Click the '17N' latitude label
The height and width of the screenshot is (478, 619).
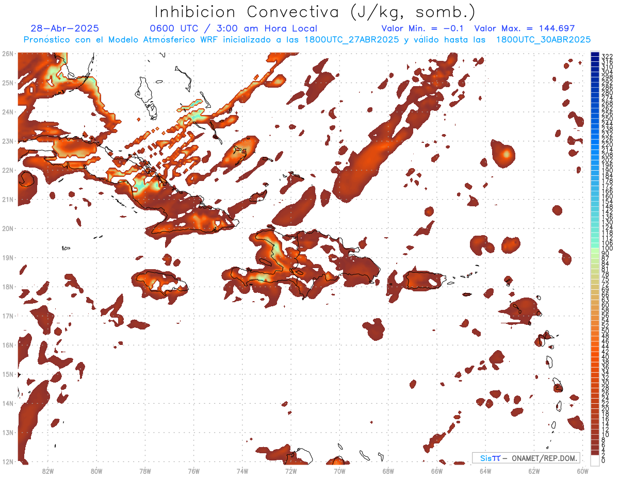[7, 316]
